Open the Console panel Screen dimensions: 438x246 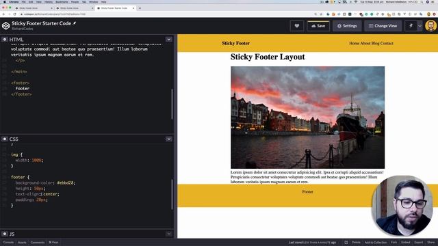(x=8, y=243)
